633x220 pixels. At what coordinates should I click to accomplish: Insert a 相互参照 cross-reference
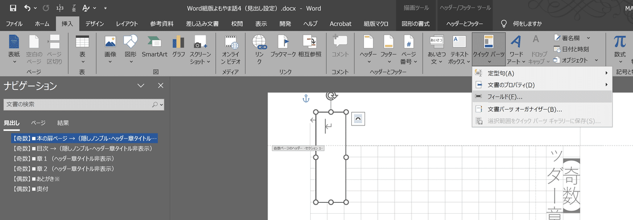point(310,47)
